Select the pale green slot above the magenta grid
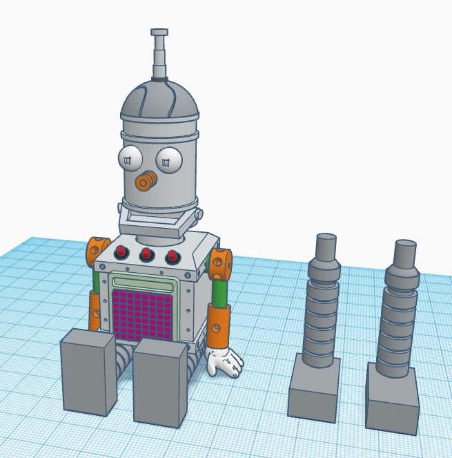The width and height of the screenshot is (452, 458). click(x=144, y=285)
